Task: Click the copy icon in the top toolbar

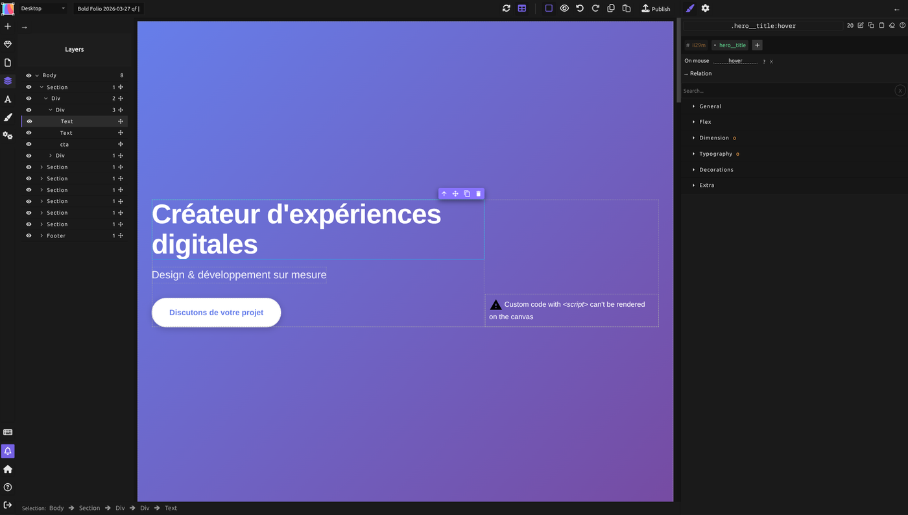Action: click(x=610, y=8)
